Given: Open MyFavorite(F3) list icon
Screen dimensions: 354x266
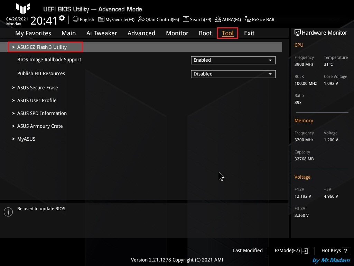Looking at the screenshot, I should 101,19.
